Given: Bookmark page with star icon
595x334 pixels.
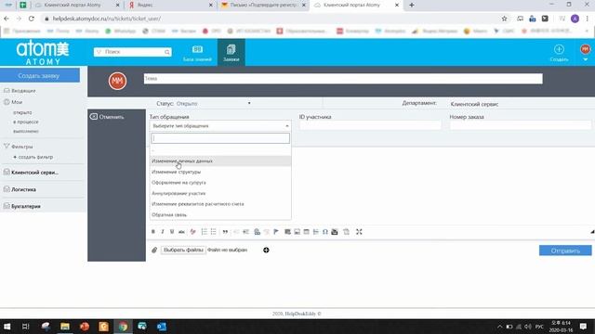Looking at the screenshot, I should click(x=504, y=19).
